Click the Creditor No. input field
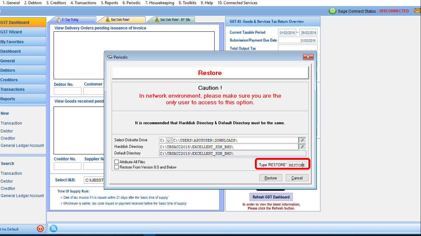The image size is (421, 236). pyautogui.click(x=67, y=166)
